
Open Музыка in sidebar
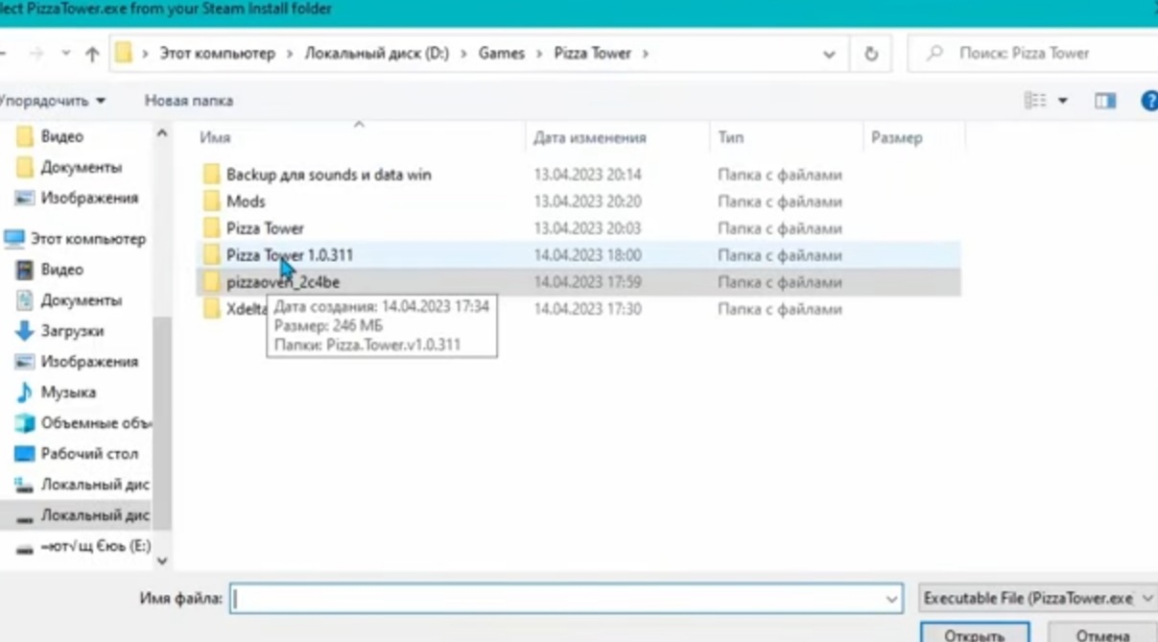pos(67,392)
